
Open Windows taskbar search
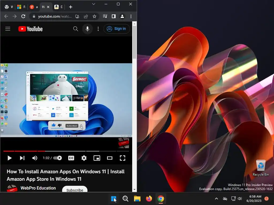click(125, 199)
